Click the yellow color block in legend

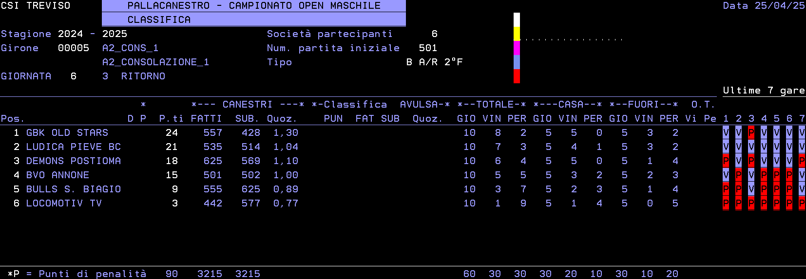pyautogui.click(x=517, y=34)
